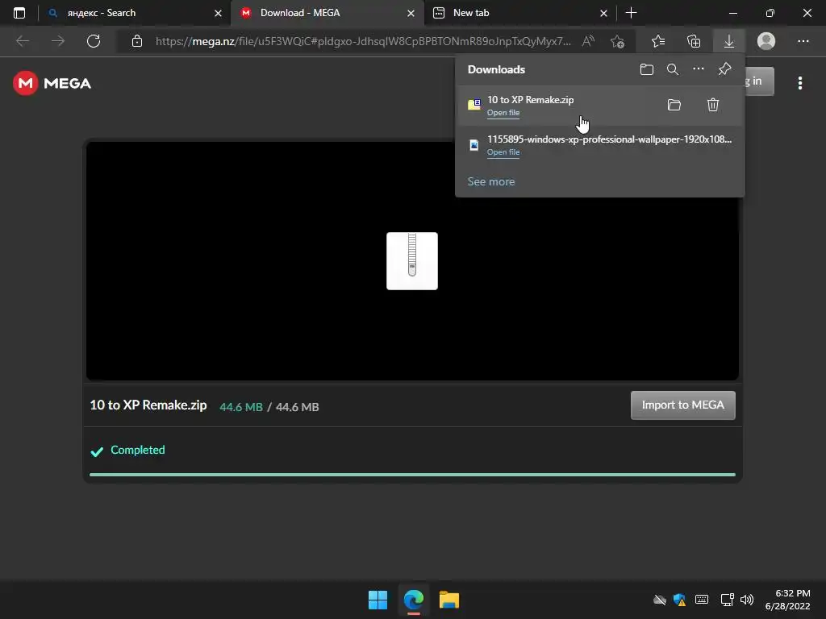Switch to the яндекс - Search tab

point(134,13)
